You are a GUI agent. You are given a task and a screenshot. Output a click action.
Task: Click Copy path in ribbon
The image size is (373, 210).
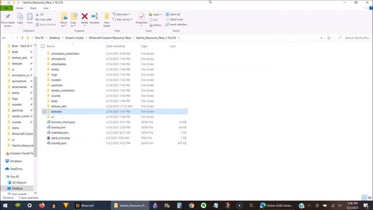44,19
